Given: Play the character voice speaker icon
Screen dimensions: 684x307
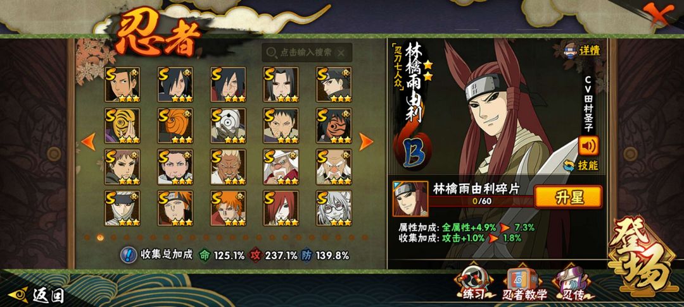Looking at the screenshot, I should point(588,146).
